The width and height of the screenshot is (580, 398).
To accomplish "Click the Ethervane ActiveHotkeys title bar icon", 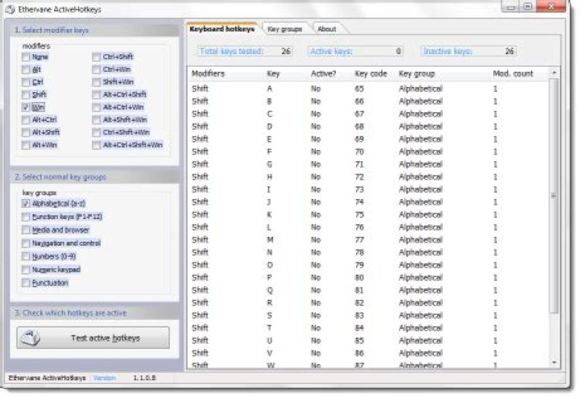I will tap(10, 9).
